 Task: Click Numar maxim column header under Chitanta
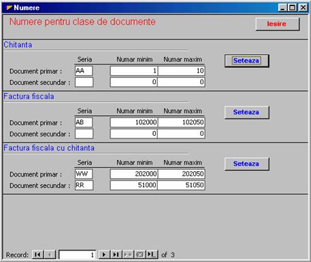182,60
